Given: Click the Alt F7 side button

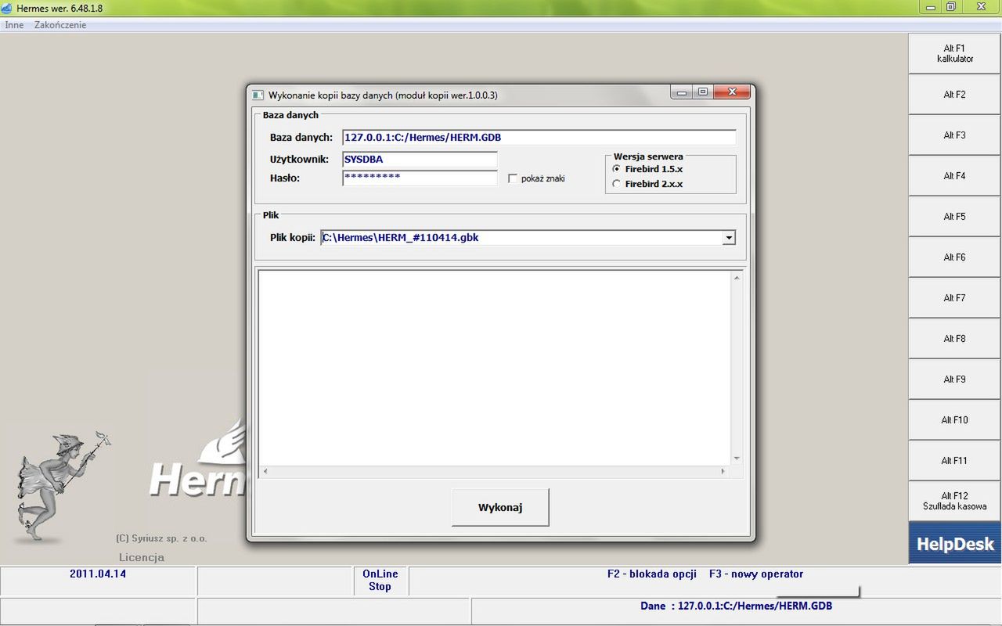Looking at the screenshot, I should [x=955, y=298].
